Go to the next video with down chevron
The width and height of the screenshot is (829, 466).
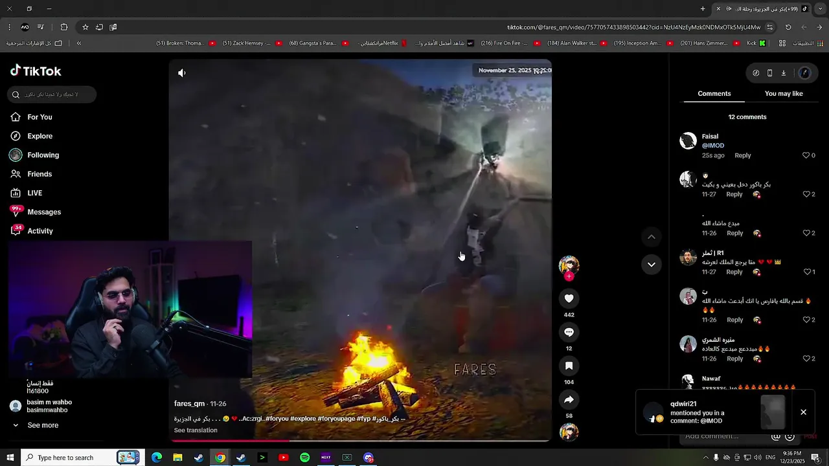(x=652, y=264)
